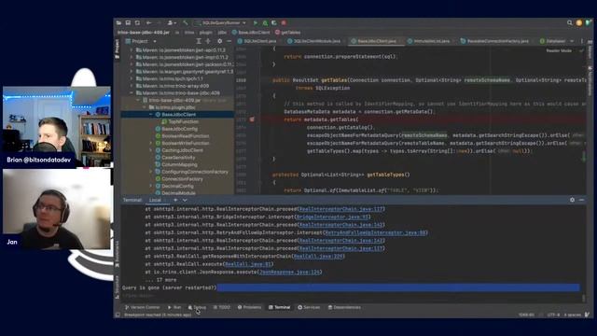Open terminal panel gear settings
The width and height of the screenshot is (597, 336).
point(572,200)
